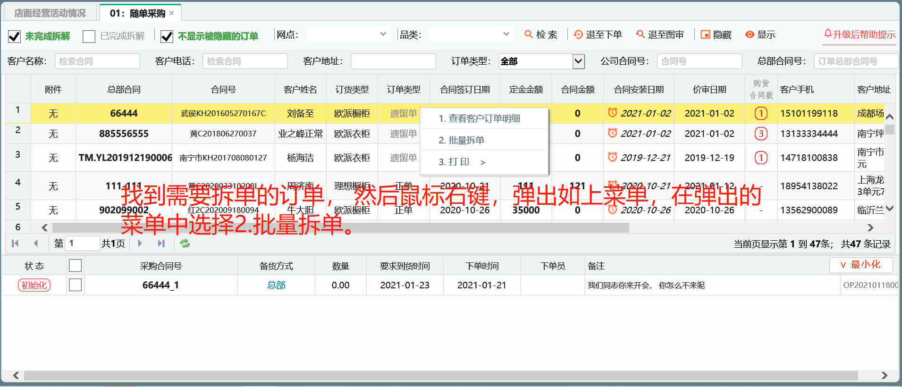Click circled 3 badge for 业之峰正常 row

coord(761,134)
